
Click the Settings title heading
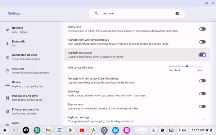pos(14,13)
